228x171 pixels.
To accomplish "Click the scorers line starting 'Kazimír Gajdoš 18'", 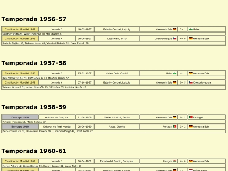I will 114,43.
